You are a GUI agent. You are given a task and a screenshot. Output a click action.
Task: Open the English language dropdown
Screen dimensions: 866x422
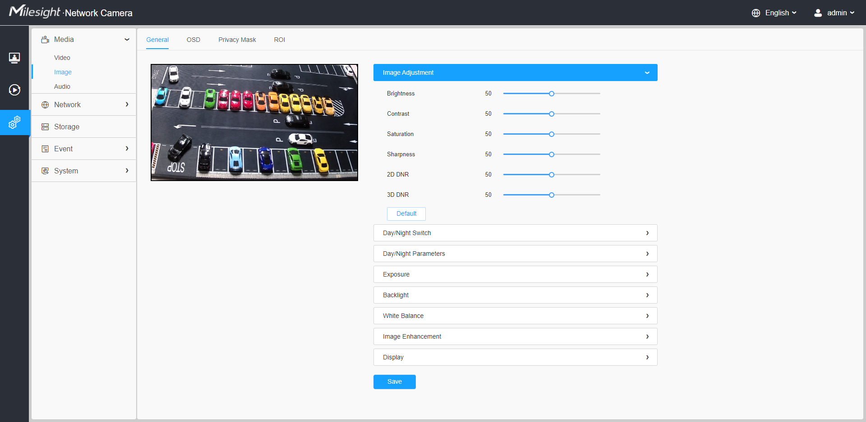pyautogui.click(x=781, y=13)
